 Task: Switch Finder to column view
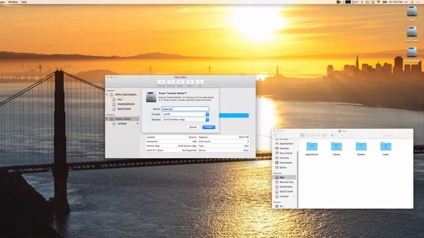click(x=313, y=135)
